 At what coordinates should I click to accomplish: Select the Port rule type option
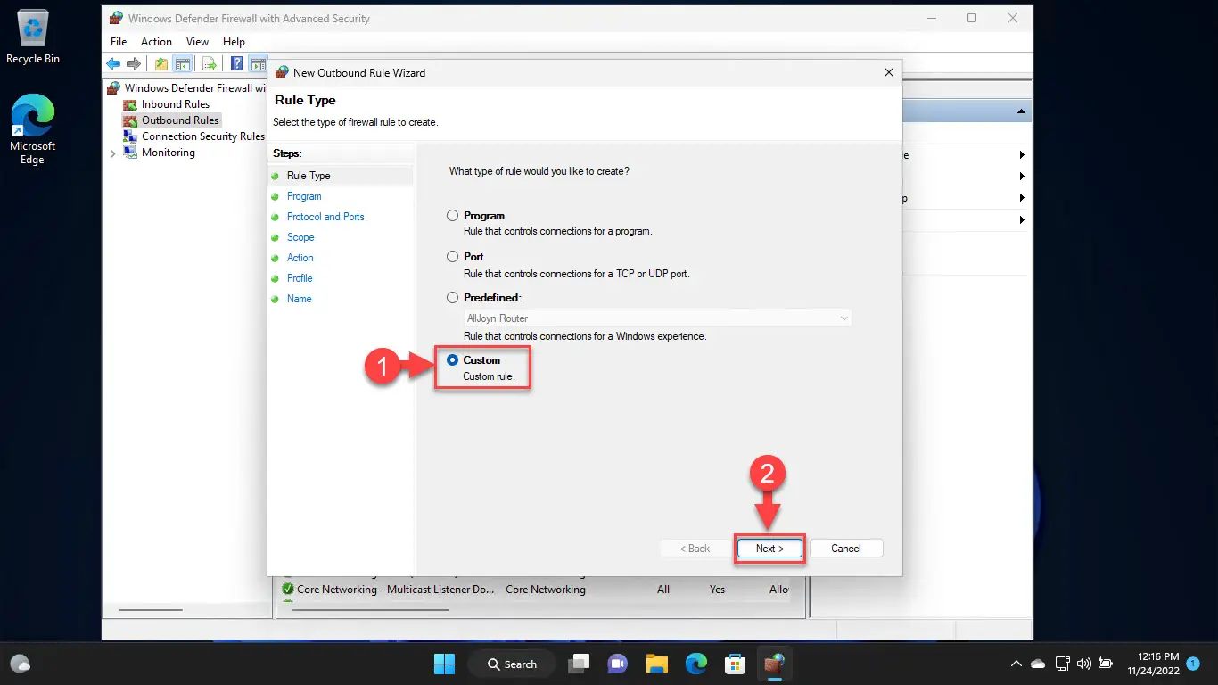click(453, 257)
